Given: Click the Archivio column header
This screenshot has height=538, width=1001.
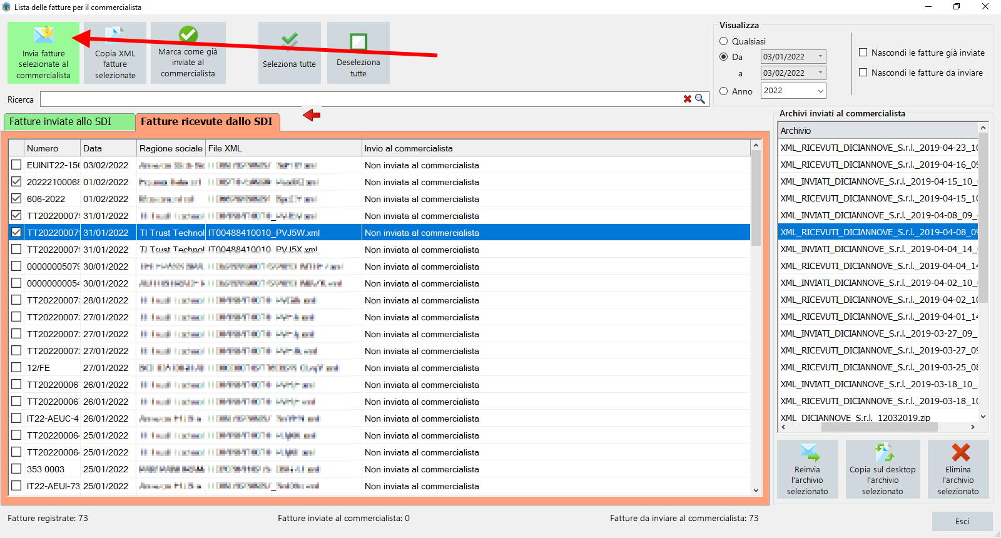Looking at the screenshot, I should click(x=878, y=131).
